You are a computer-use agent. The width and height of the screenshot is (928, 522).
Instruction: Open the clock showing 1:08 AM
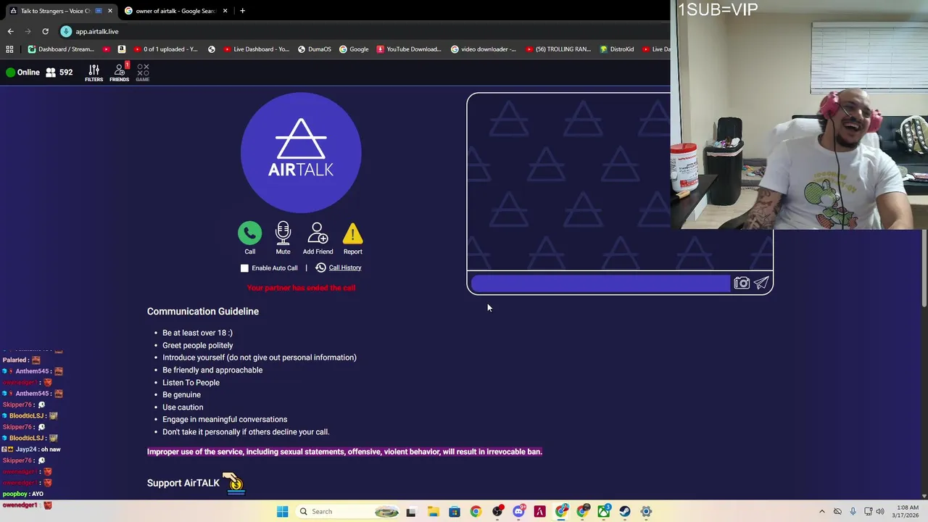[908, 511]
